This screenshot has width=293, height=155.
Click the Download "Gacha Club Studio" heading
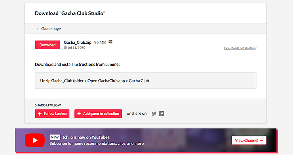coord(70,13)
